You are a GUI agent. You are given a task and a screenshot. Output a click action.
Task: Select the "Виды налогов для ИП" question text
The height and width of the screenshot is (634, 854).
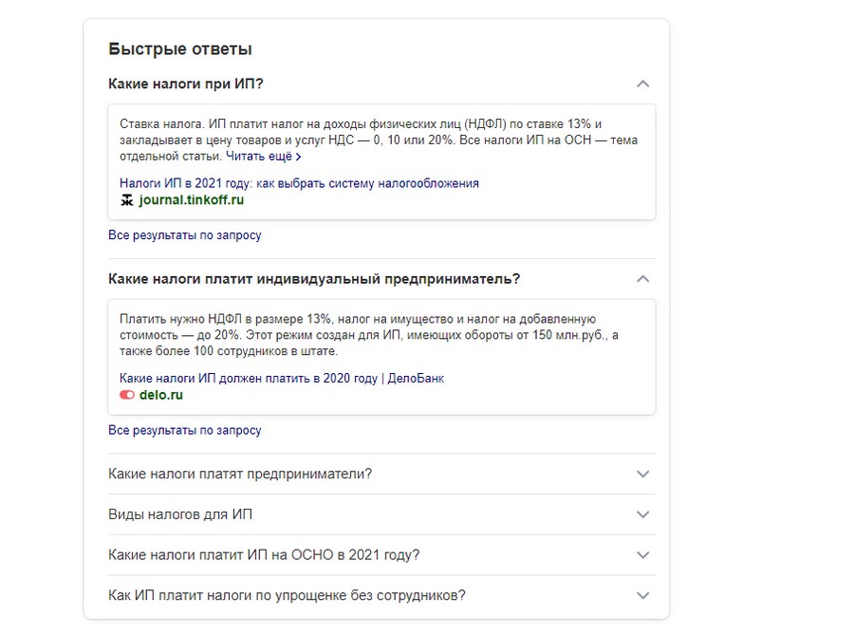pos(180,514)
